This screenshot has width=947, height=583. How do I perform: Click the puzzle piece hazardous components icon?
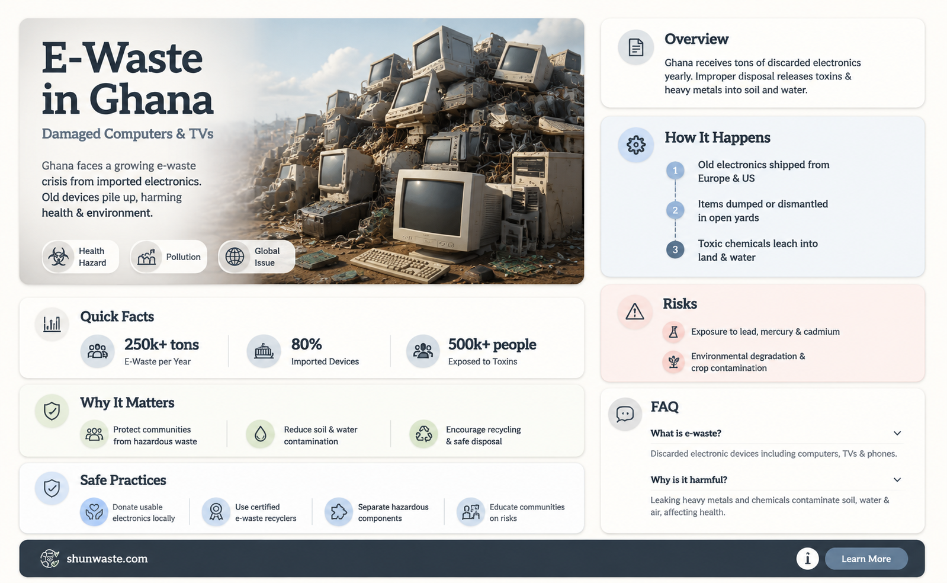(338, 512)
